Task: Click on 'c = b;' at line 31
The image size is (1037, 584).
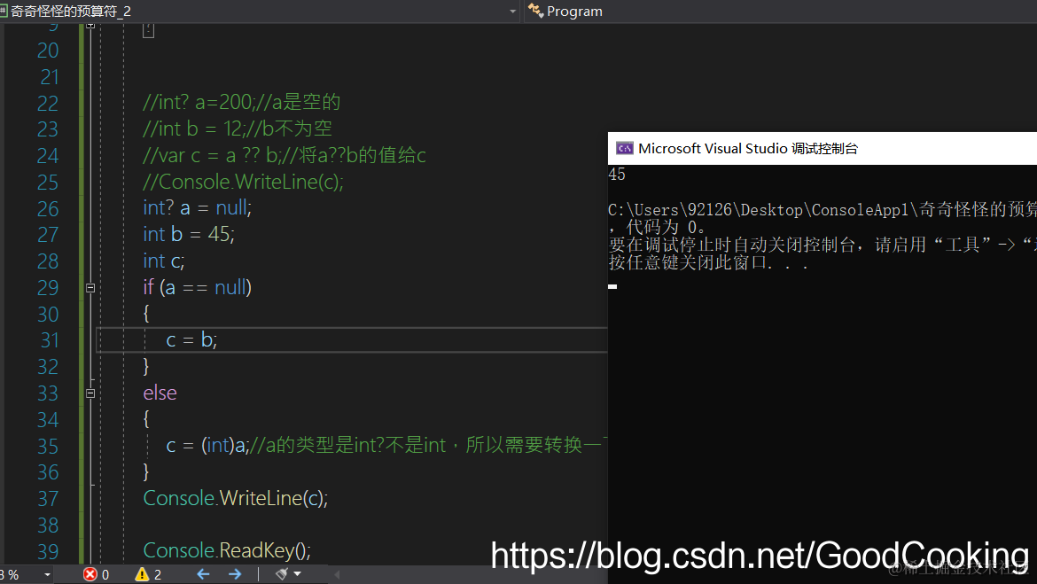Action: tap(191, 340)
